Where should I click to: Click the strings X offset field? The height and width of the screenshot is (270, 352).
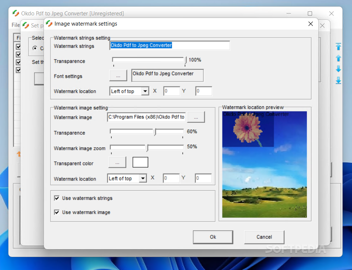point(172,91)
